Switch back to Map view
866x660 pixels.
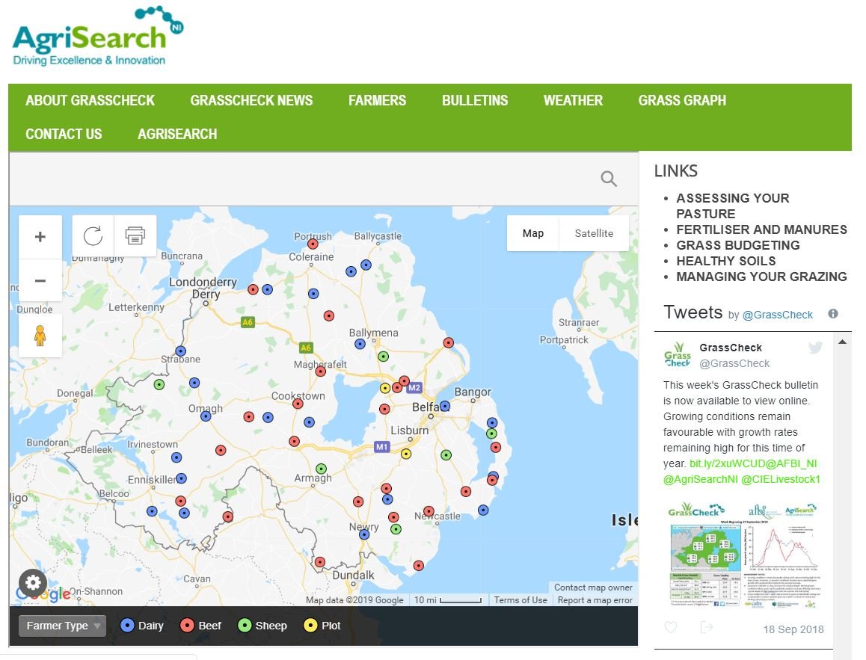tap(532, 233)
